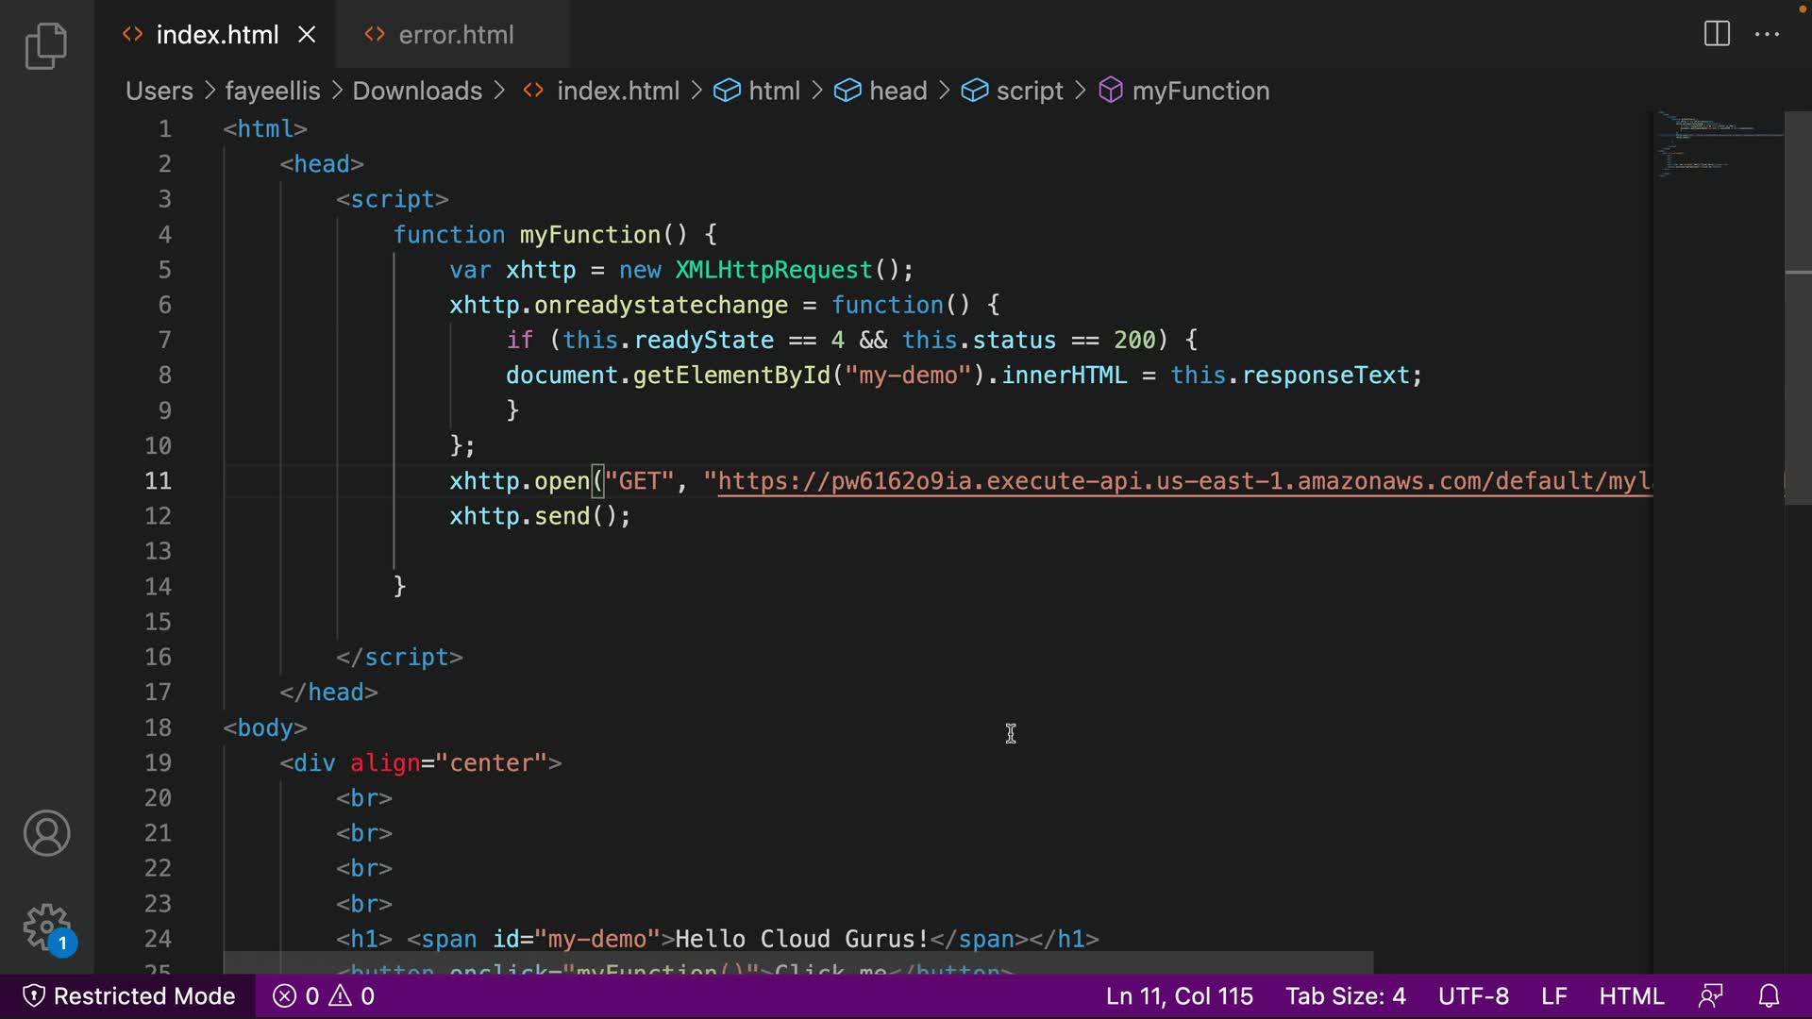Click the errors and warnings count
This screenshot has width=1812, height=1019.
click(x=324, y=996)
